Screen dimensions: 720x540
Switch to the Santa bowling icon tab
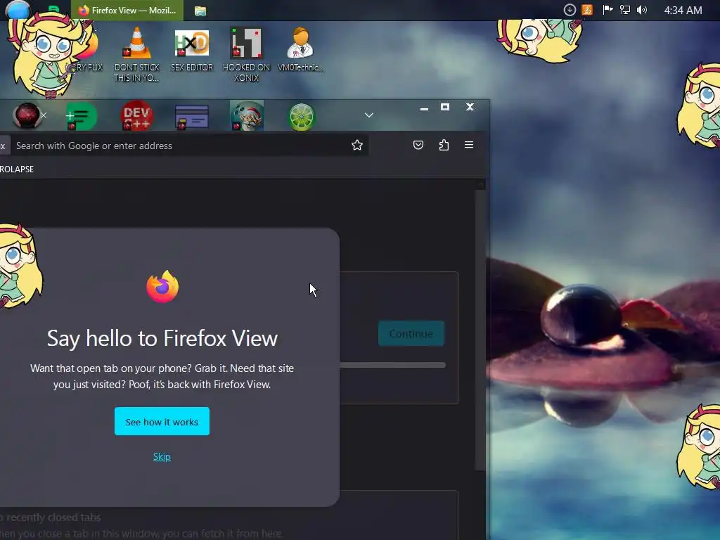(247, 116)
